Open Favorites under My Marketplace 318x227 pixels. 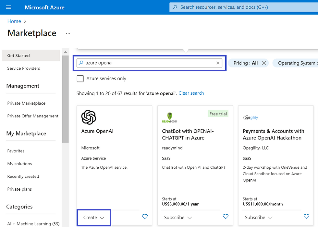(16, 151)
